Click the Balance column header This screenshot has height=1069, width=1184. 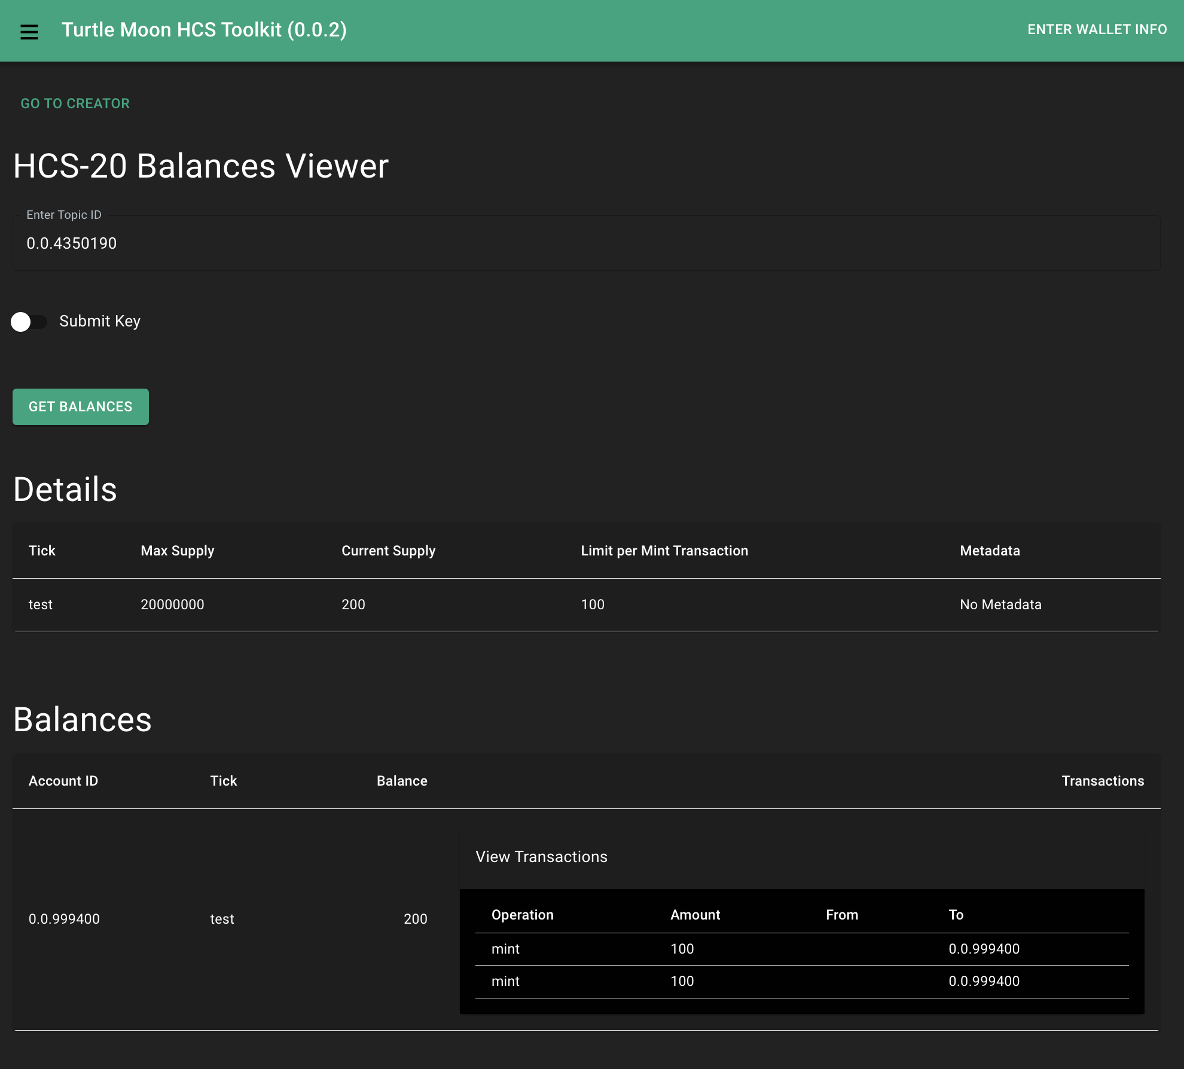pos(402,781)
